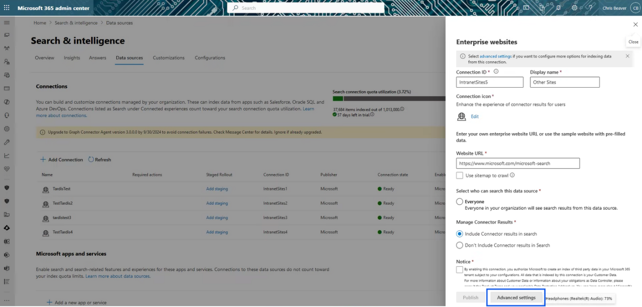Open Billing via the credit card icon
Viewport: 642px width, 307px height.
pos(7,88)
